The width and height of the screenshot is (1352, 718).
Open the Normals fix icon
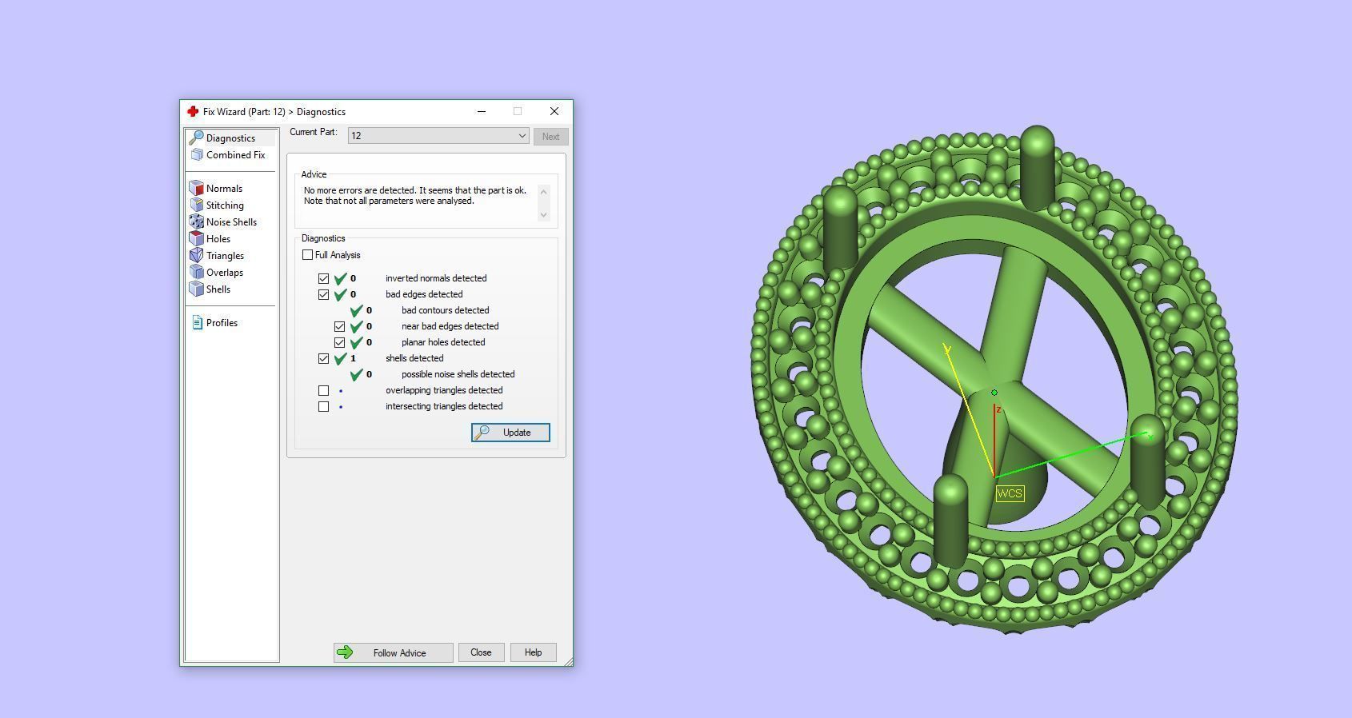point(197,189)
